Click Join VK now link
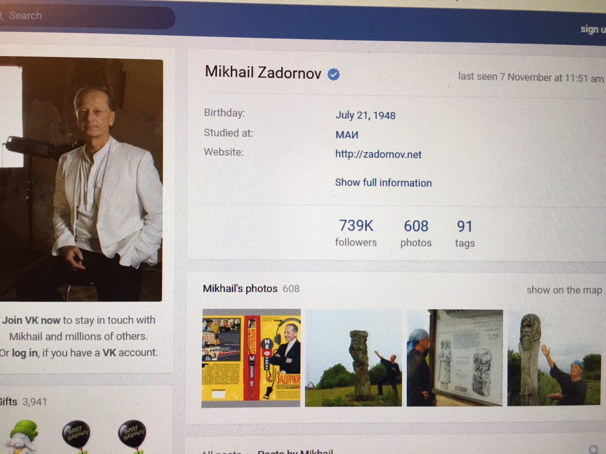 [31, 320]
